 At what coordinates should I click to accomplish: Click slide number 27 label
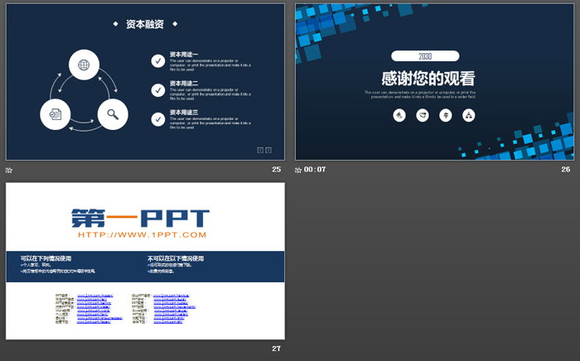coord(276,349)
